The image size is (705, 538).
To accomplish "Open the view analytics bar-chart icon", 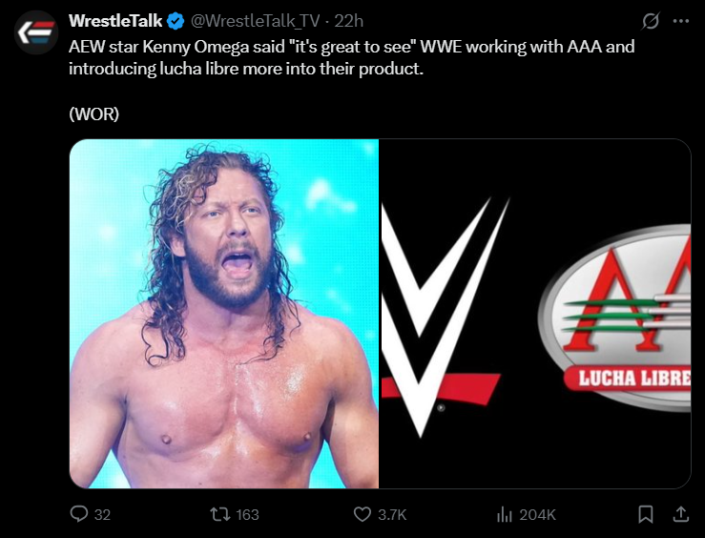I will tap(506, 514).
